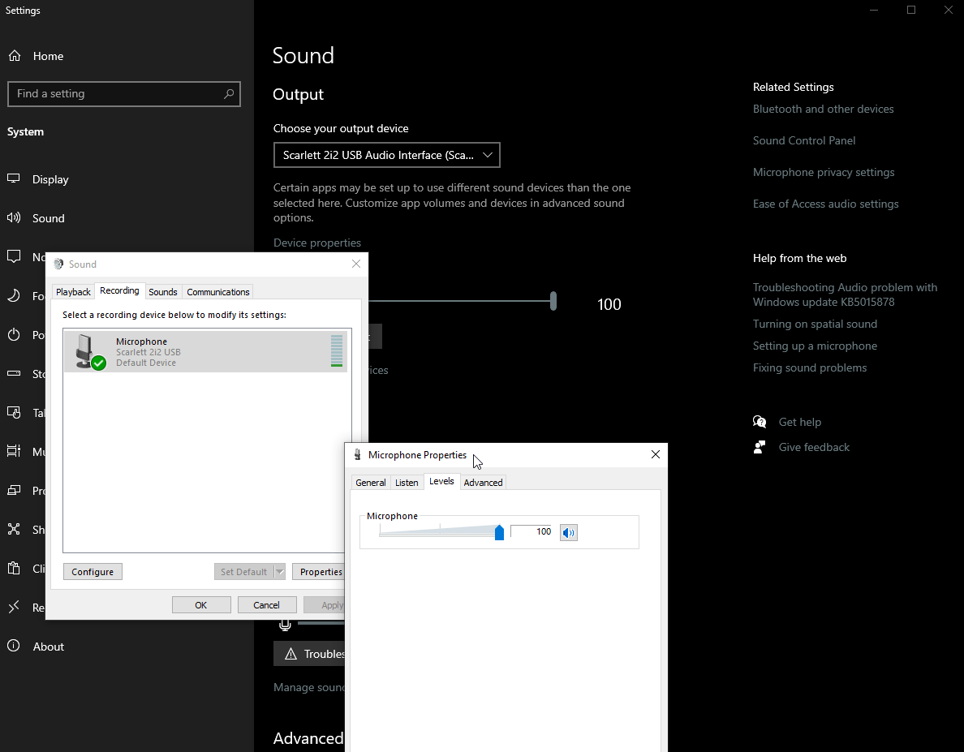This screenshot has width=964, height=752.
Task: Click the Sound dialog title icon
Action: 58,264
